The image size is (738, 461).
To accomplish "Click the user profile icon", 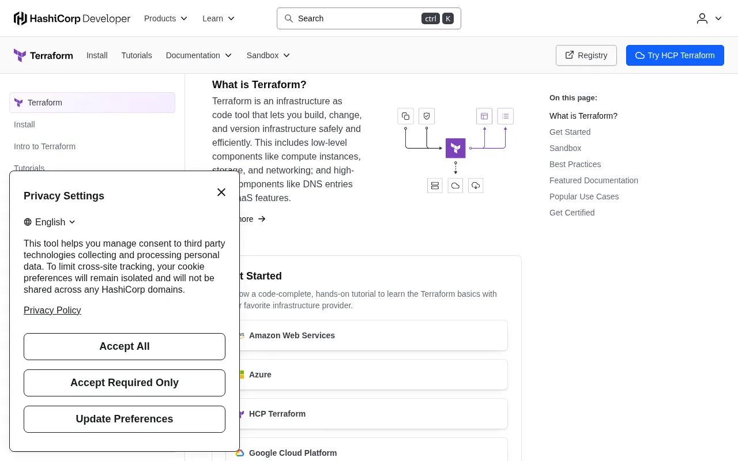I will 702,18.
